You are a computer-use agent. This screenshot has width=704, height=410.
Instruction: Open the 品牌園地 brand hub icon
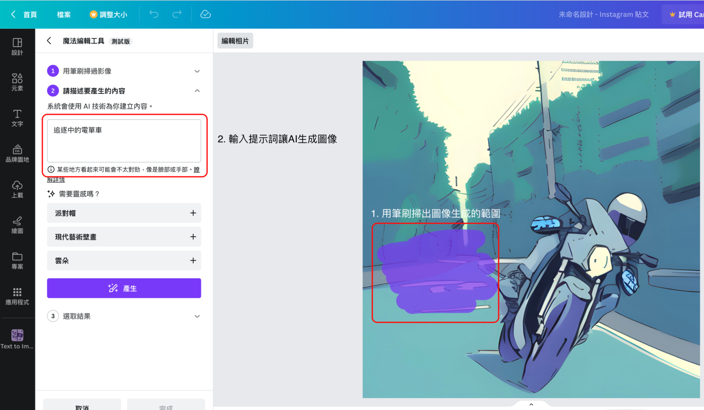point(17,153)
